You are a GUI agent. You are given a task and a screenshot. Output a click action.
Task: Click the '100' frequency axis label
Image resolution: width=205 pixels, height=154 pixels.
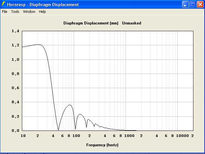point(76,136)
